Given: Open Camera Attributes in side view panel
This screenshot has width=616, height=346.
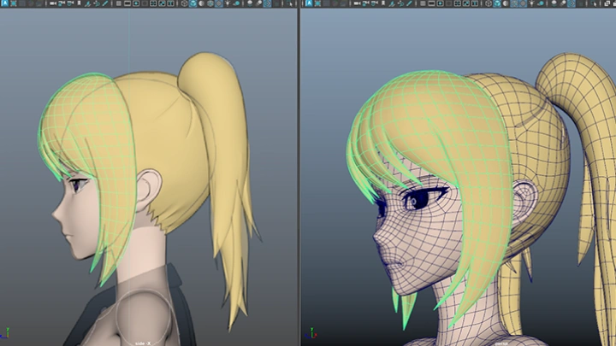Looking at the screenshot, I should click(71, 3).
